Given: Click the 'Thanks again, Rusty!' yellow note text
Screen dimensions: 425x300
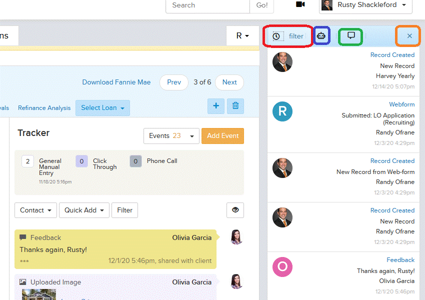Looking at the screenshot, I should pyautogui.click(x=53, y=249).
